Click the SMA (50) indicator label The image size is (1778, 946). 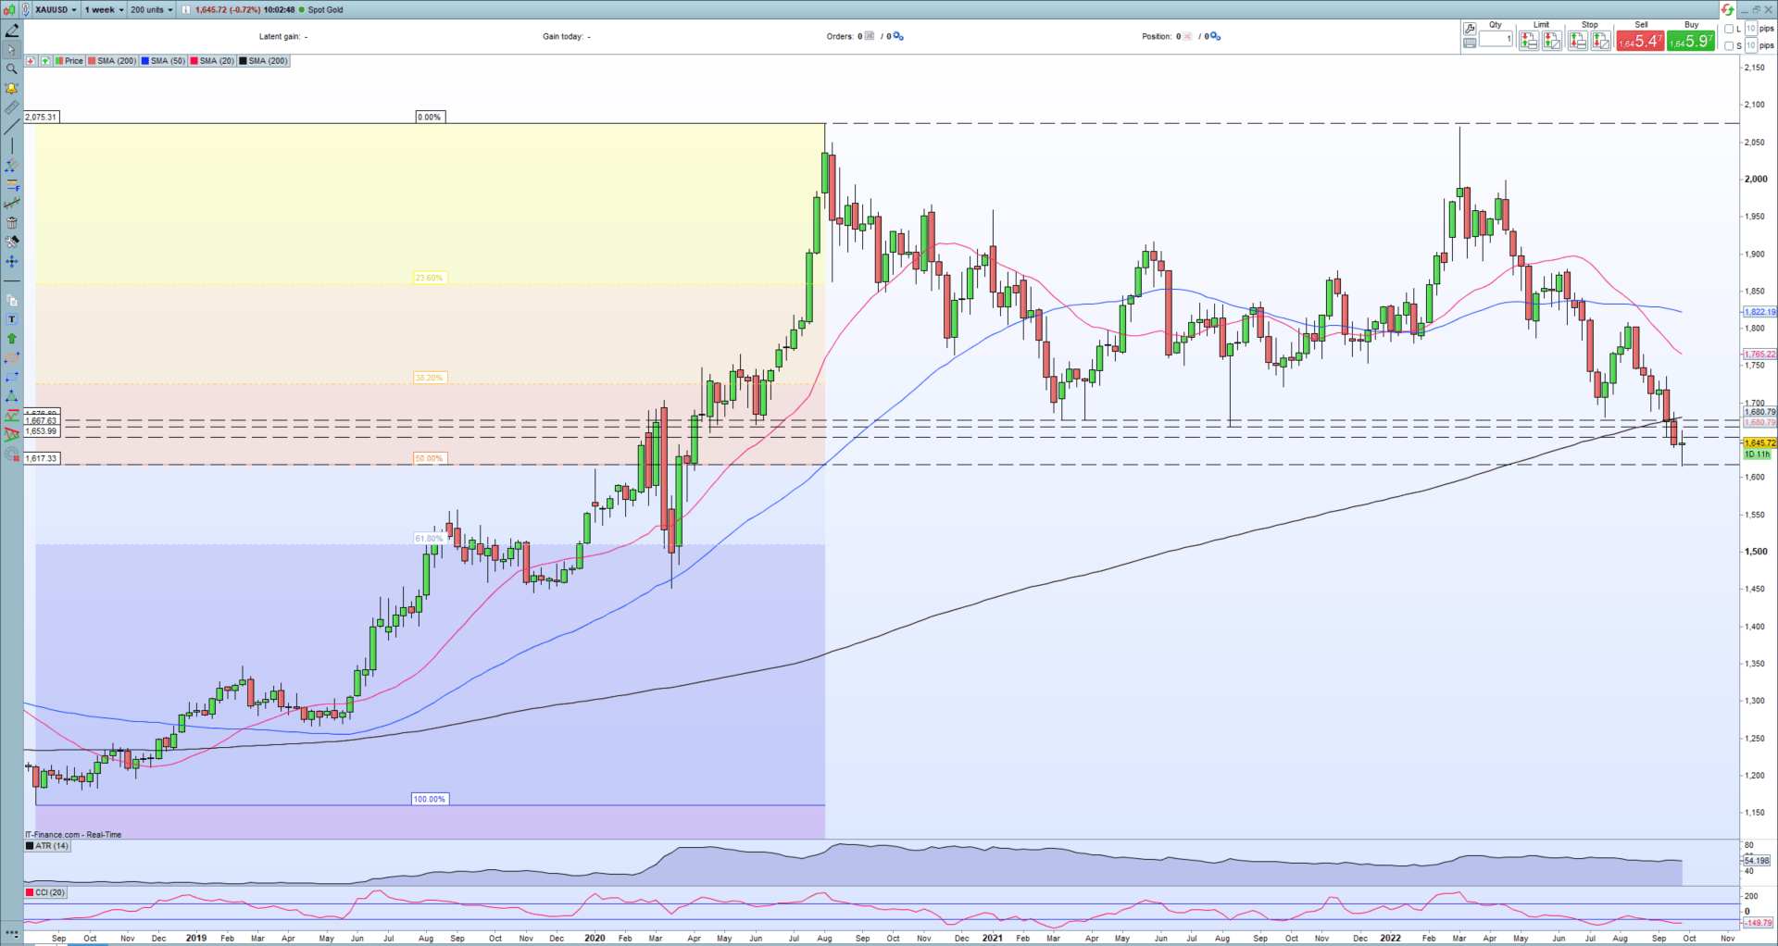(163, 61)
